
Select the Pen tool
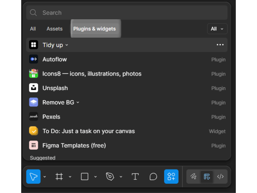click(110, 177)
